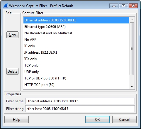Click the filter list scroll down arrow
The width and height of the screenshot is (141, 129).
[x=132, y=86]
